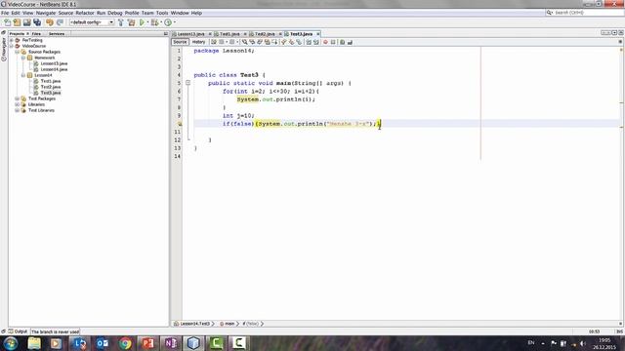Click the editor Find Selection magnifier icon
Image resolution: width=625 pixels, height=351 pixels.
(244, 42)
